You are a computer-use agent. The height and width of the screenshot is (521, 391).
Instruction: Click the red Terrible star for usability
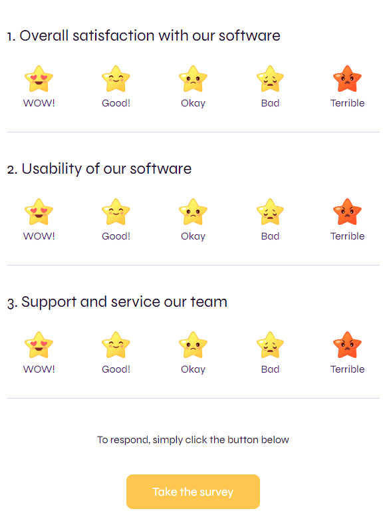pyautogui.click(x=347, y=212)
